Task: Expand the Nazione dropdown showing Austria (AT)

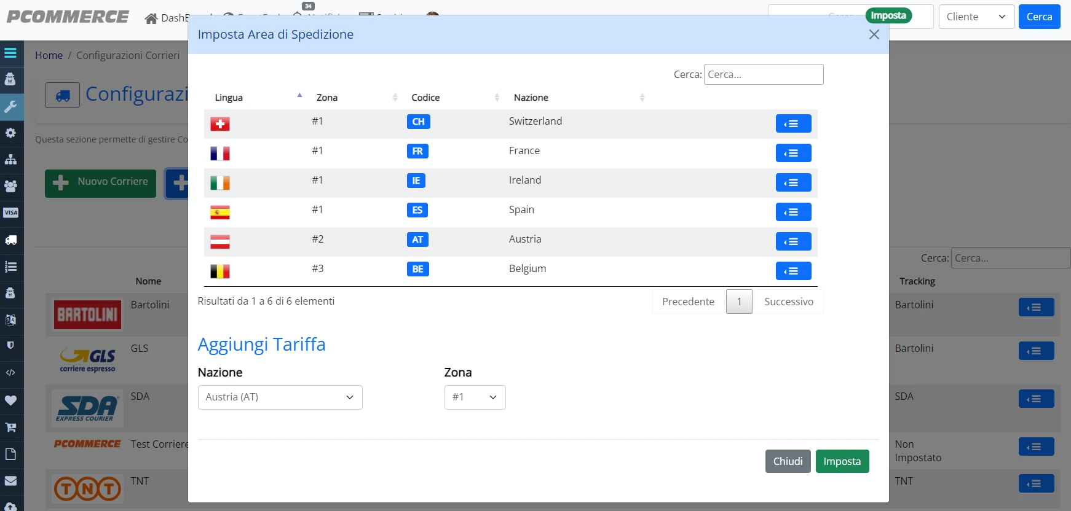Action: 280,397
